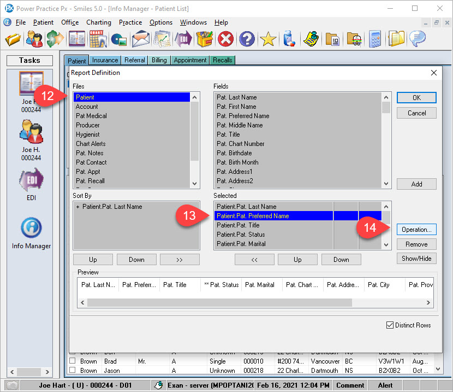
Task: Click the Tasks panel scroll-right arrow
Action: (x=47, y=372)
